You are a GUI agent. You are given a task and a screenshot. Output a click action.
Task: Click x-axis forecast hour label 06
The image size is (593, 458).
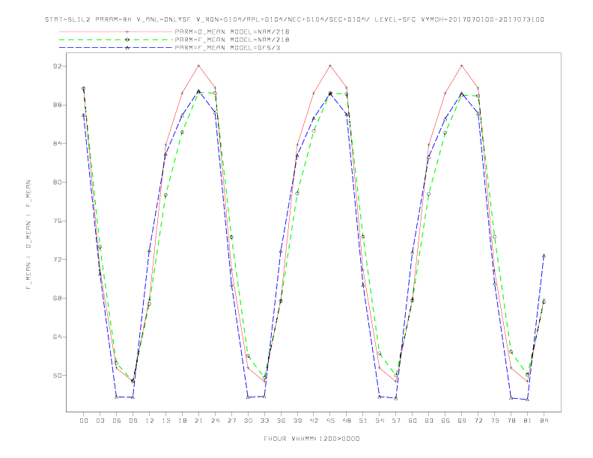pos(117,421)
